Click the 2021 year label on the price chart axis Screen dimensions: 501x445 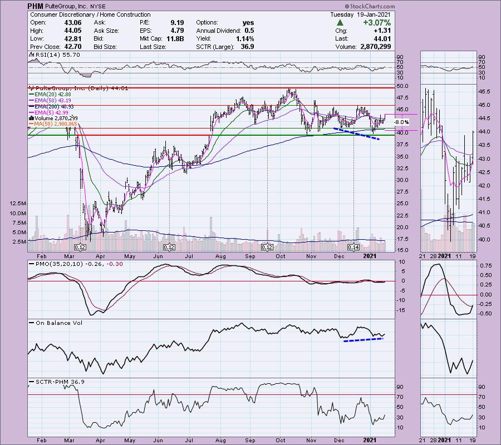point(370,256)
